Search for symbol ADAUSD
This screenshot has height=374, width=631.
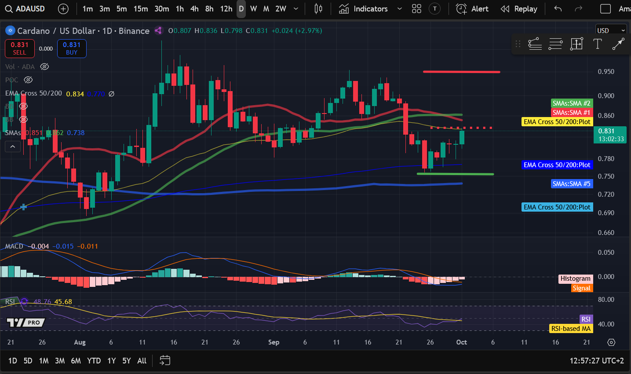coord(26,9)
